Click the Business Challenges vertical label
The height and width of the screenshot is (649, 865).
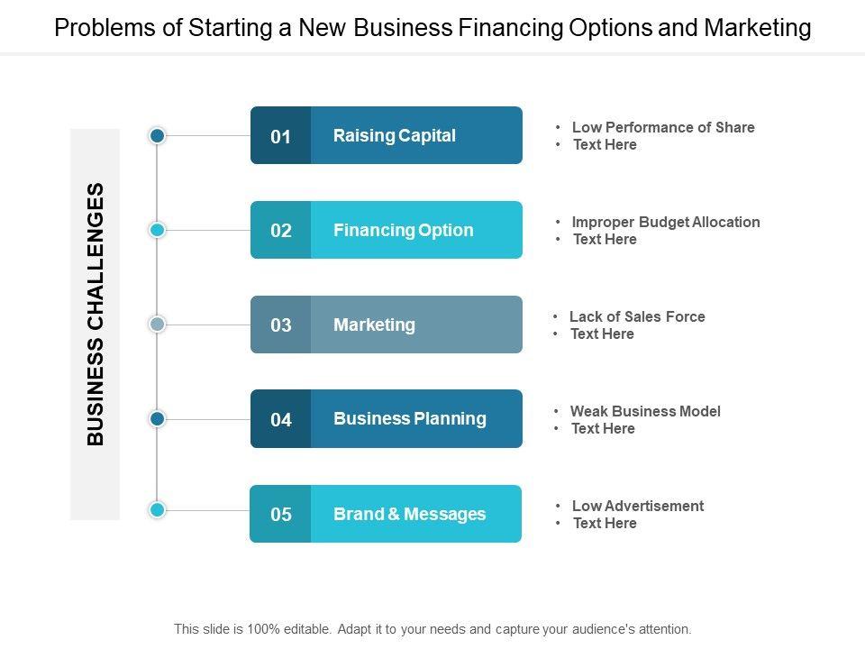click(96, 314)
